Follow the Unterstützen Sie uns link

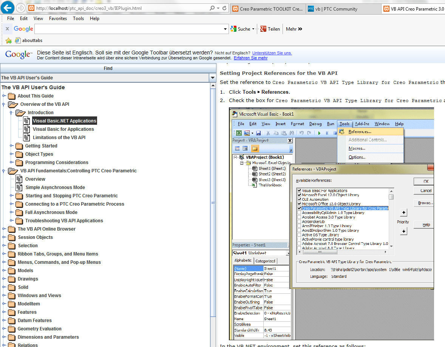click(272, 53)
